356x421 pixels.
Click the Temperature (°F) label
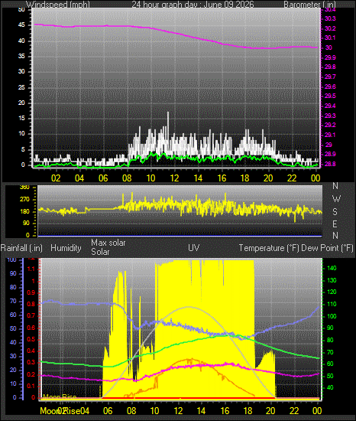tap(269, 248)
